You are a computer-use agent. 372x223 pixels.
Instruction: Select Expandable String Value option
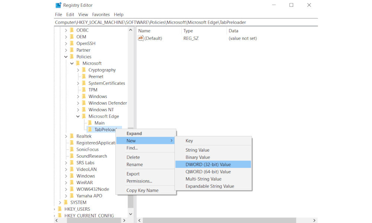coord(213,186)
